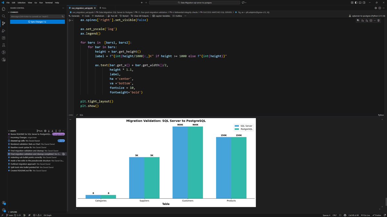Click Restart kernel button
387x217 pixels.
(124, 16)
